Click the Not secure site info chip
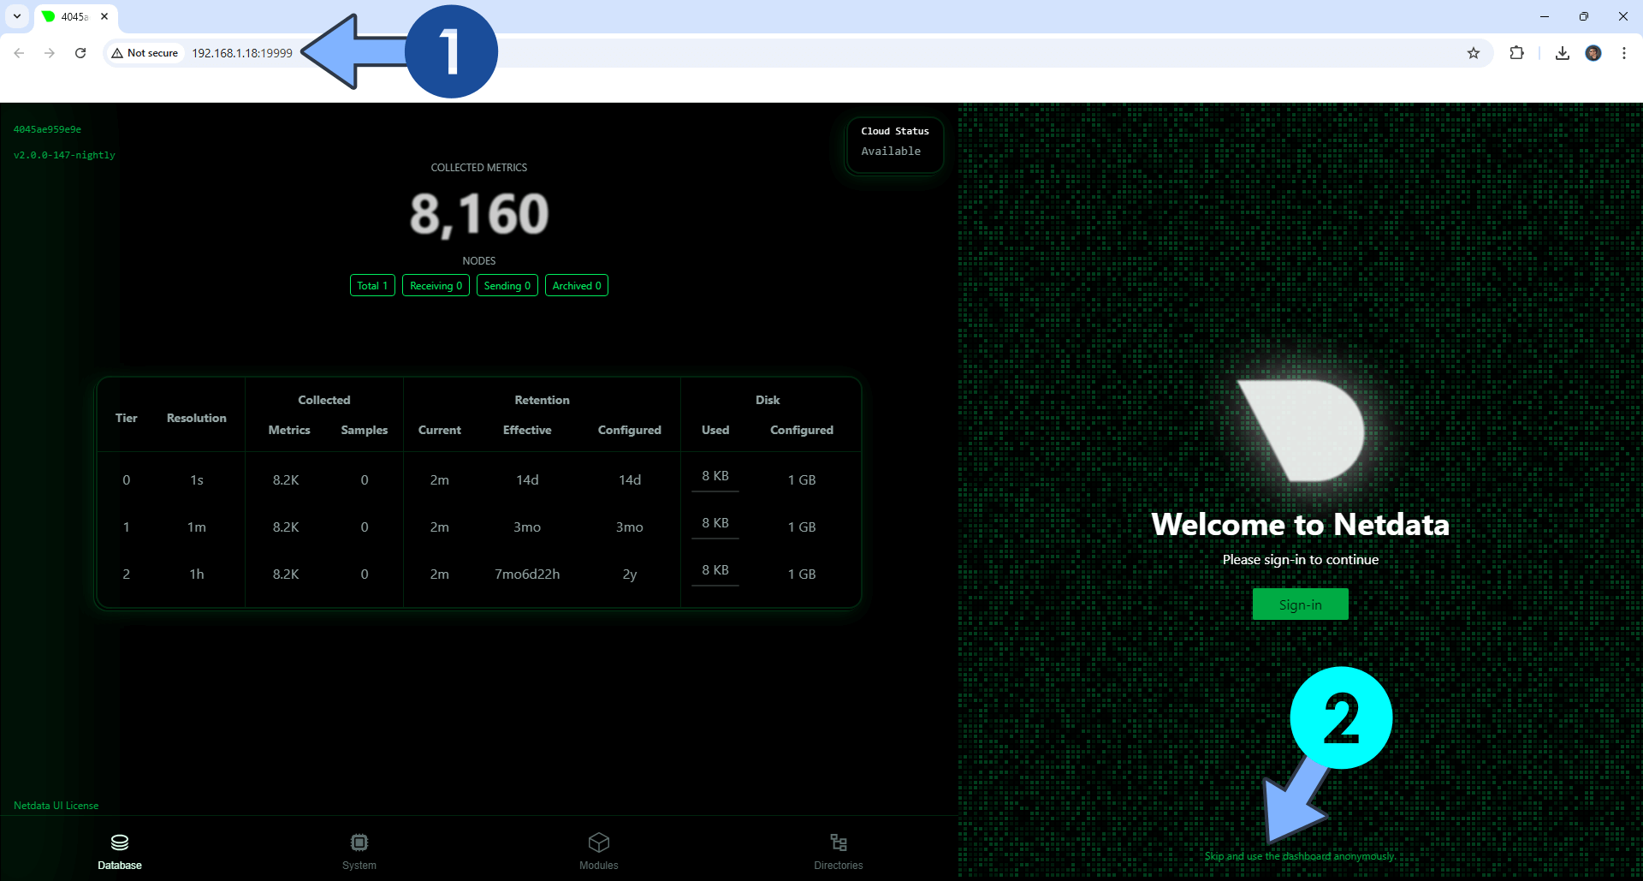This screenshot has width=1643, height=881. (145, 53)
